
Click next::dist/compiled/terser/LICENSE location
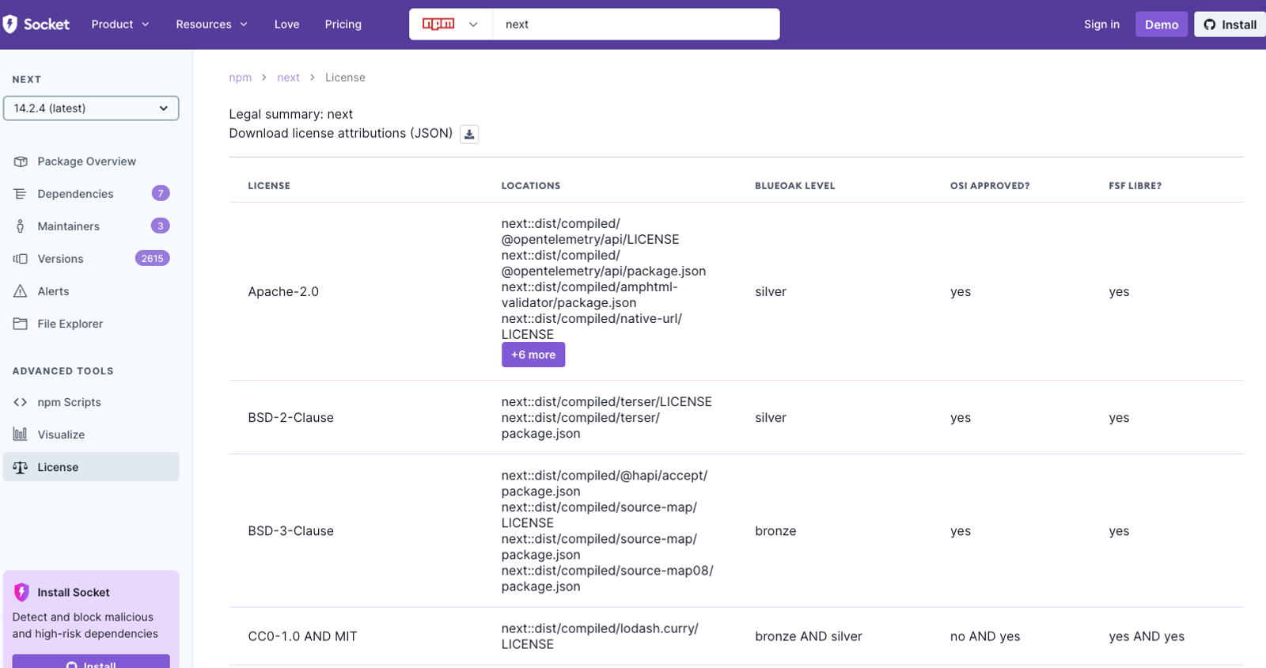tap(607, 402)
